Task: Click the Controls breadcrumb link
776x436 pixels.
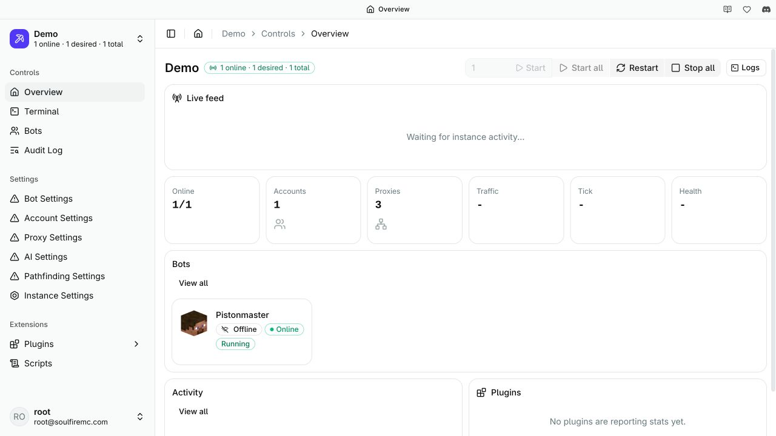Action: (278, 34)
